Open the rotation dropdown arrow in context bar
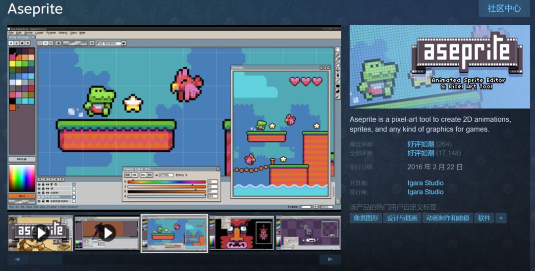 click(x=123, y=43)
